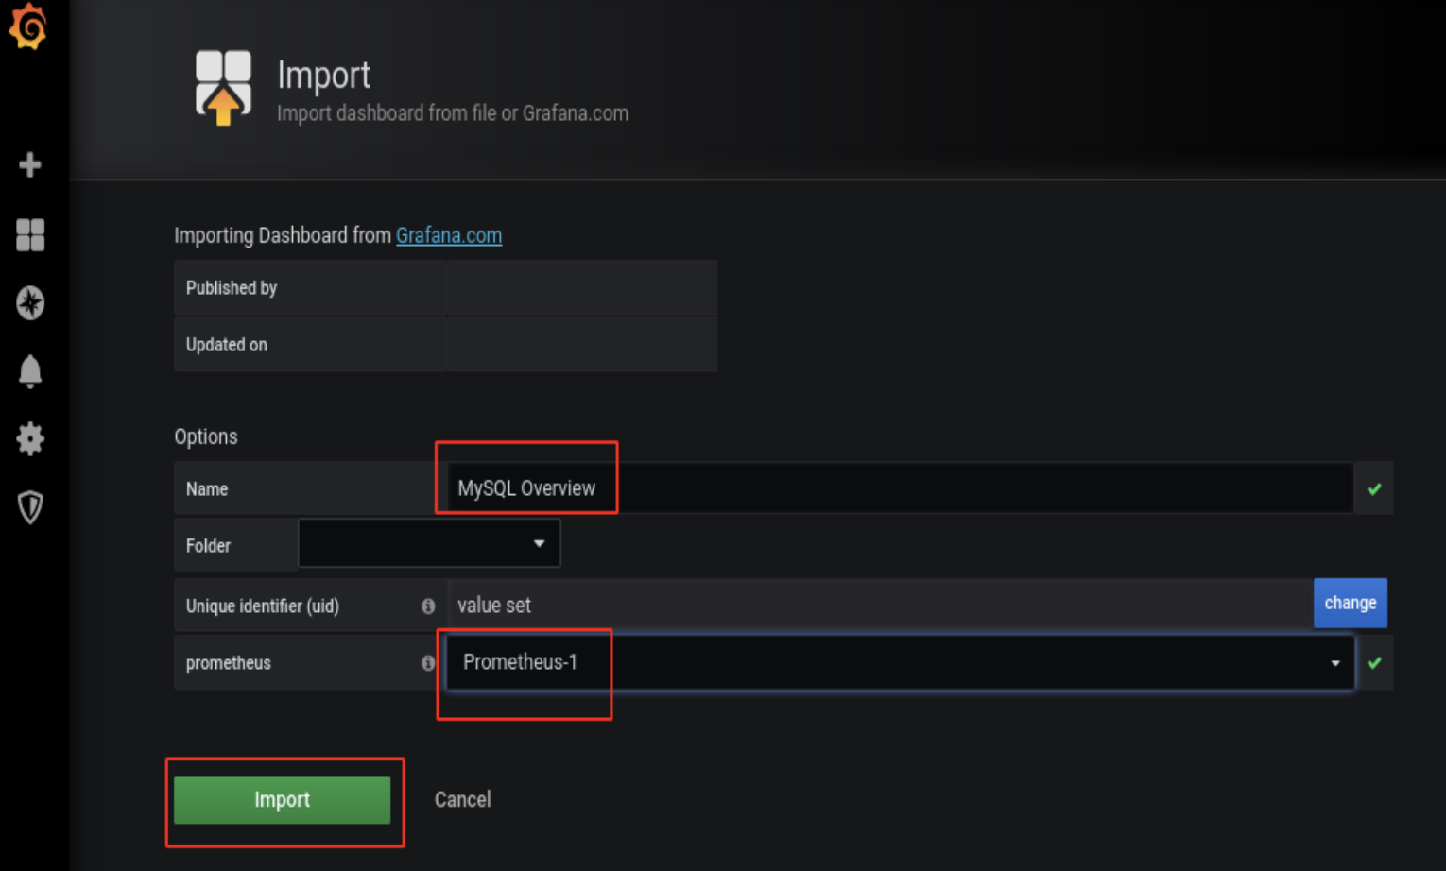The height and width of the screenshot is (871, 1446).
Task: Open the Alerting bell icon
Action: (30, 371)
